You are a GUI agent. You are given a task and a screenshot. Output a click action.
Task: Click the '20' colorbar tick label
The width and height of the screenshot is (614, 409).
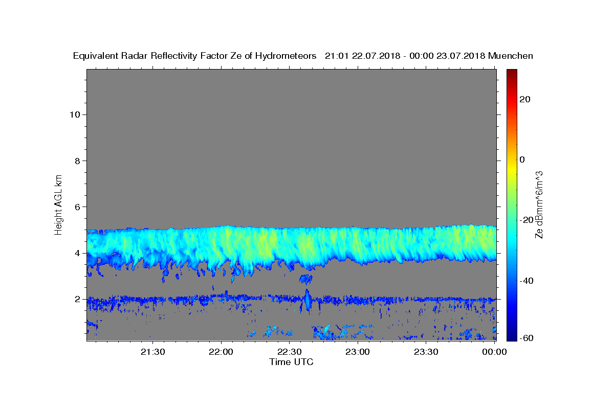[524, 99]
